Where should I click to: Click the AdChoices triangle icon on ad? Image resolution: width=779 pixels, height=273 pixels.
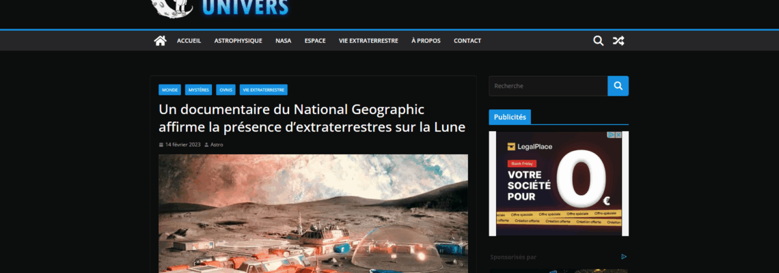(x=612, y=134)
